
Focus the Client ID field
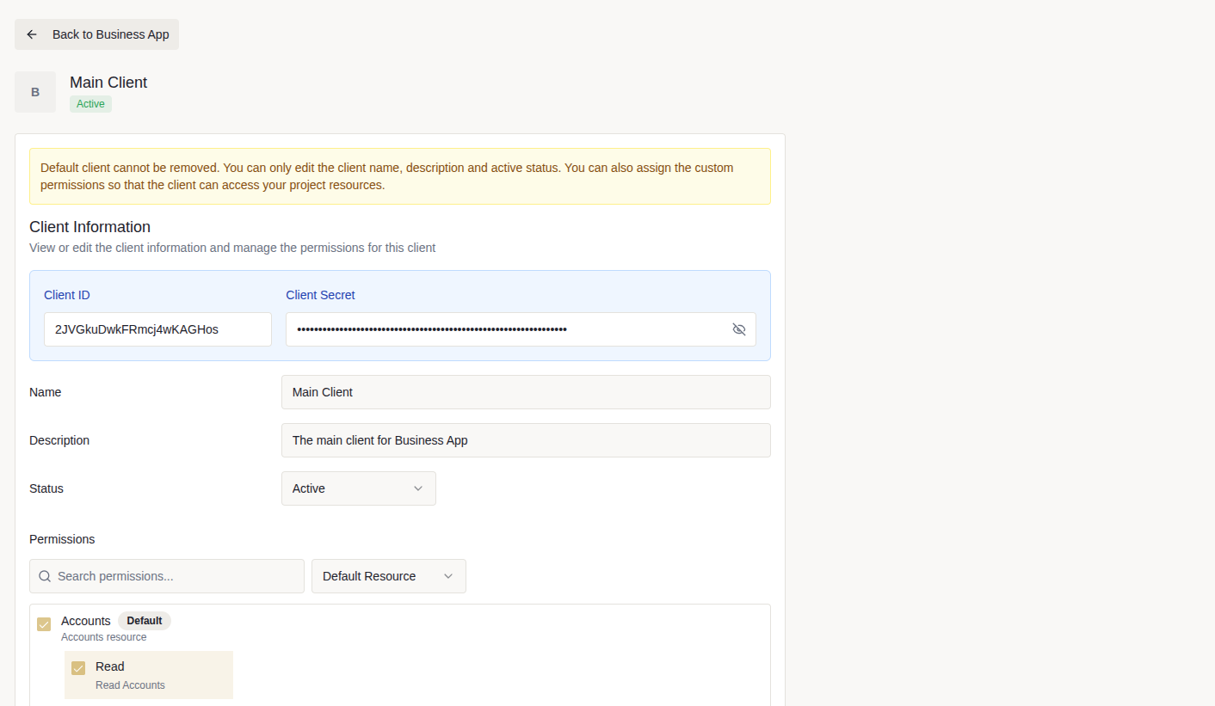157,329
